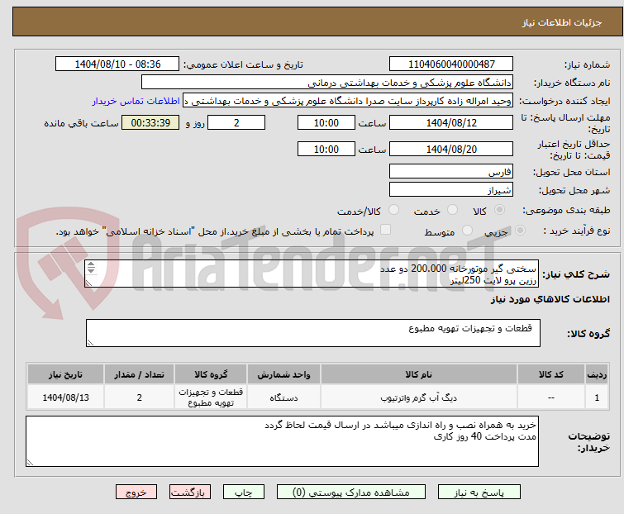Toggle the اسناد خزانه اسلامی payment checkbox
The image size is (624, 514).
click(x=385, y=230)
